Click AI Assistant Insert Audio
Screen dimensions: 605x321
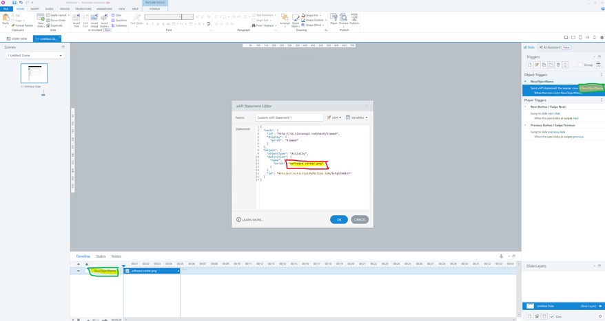tap(104, 20)
